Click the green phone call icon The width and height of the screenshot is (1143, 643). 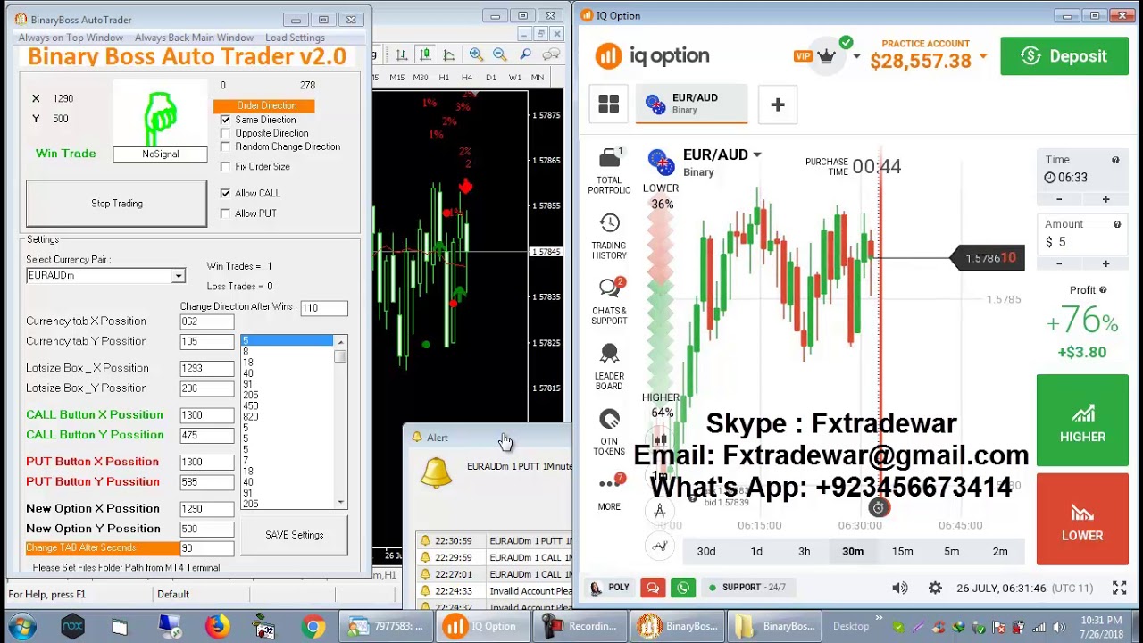(x=683, y=588)
